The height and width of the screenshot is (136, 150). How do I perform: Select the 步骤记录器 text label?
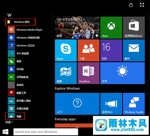pyautogui.click(x=22, y=109)
